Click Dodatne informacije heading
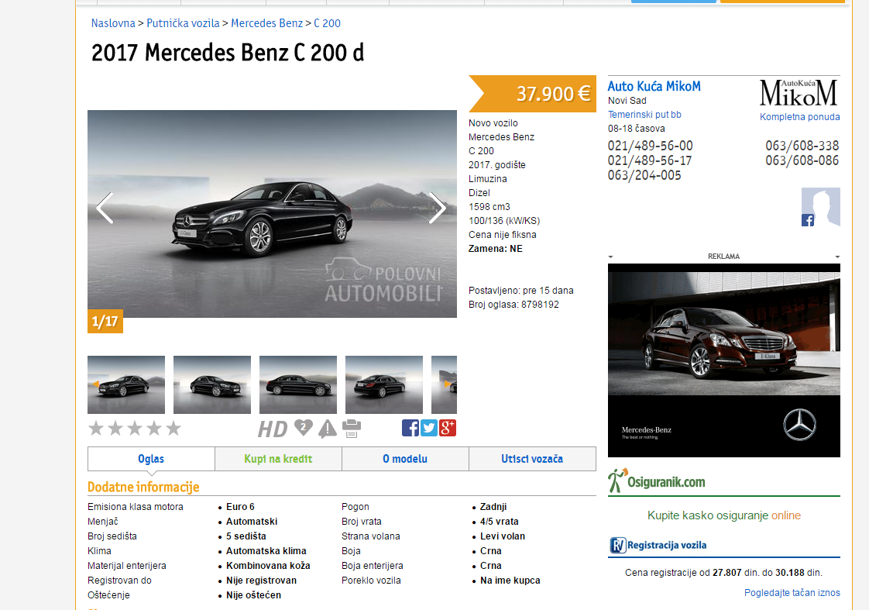869x610 pixels. pyautogui.click(x=143, y=487)
